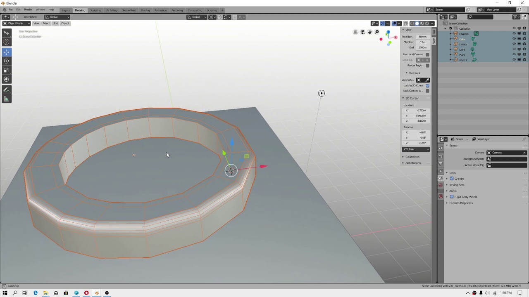Switch to wireframe shading mode
Screen dimensions: 529x297
coord(412,24)
